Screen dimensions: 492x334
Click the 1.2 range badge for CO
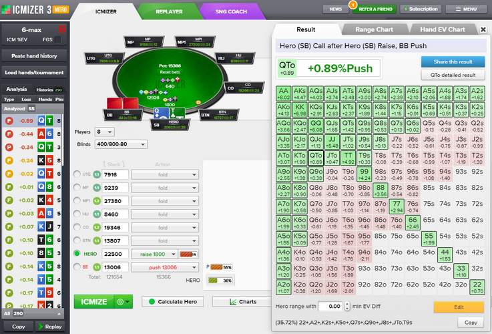pos(97,227)
